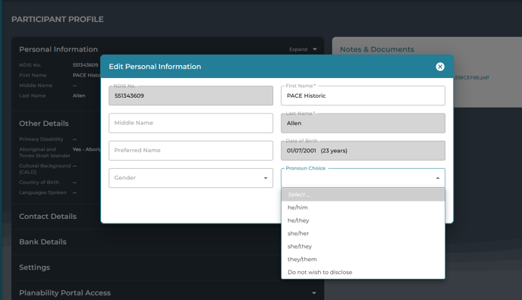Select Do not wish to disclose
The width and height of the screenshot is (522, 300).
click(363, 272)
